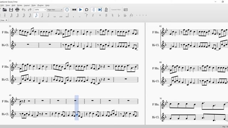
Task: Undo the last action
Action: pos(24,10)
